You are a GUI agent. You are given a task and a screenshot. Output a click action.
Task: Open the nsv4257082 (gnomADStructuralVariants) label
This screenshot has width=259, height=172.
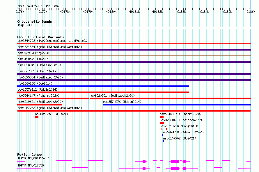click(50, 108)
